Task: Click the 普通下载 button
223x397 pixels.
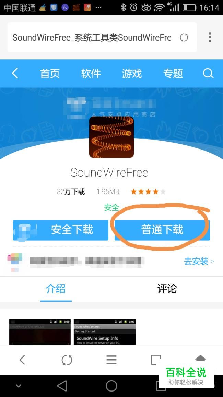Action: (162, 230)
